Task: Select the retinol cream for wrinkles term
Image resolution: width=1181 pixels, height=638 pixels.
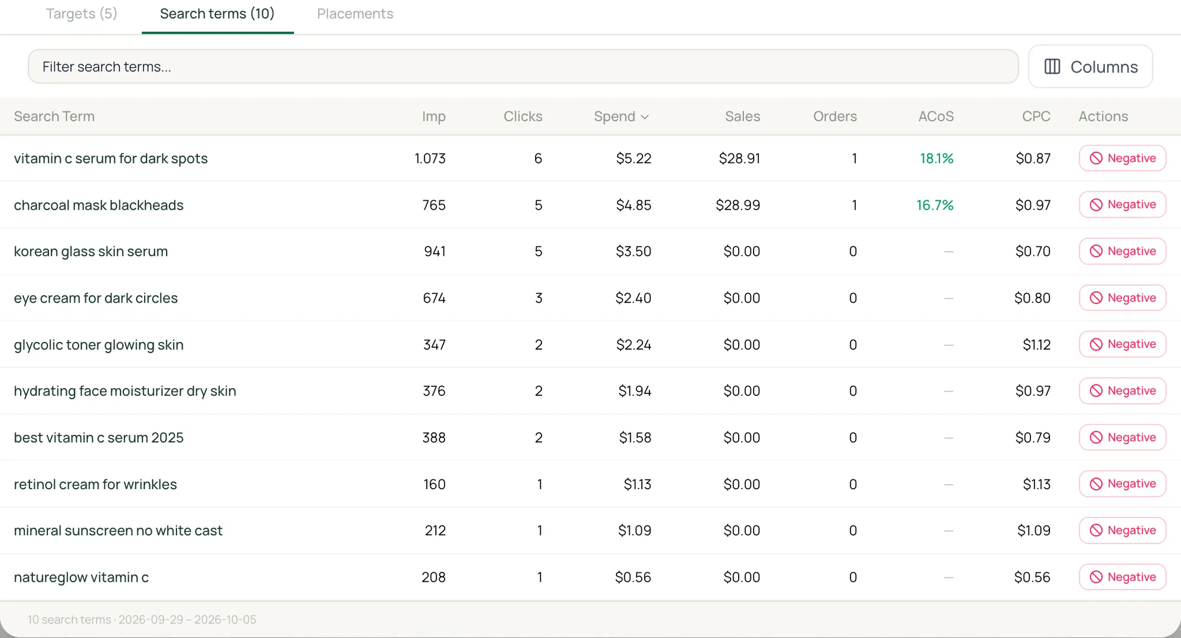Action: click(95, 484)
